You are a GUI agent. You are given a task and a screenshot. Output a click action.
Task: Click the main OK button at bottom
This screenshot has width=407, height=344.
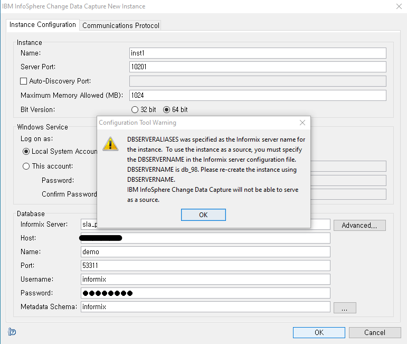(x=319, y=332)
